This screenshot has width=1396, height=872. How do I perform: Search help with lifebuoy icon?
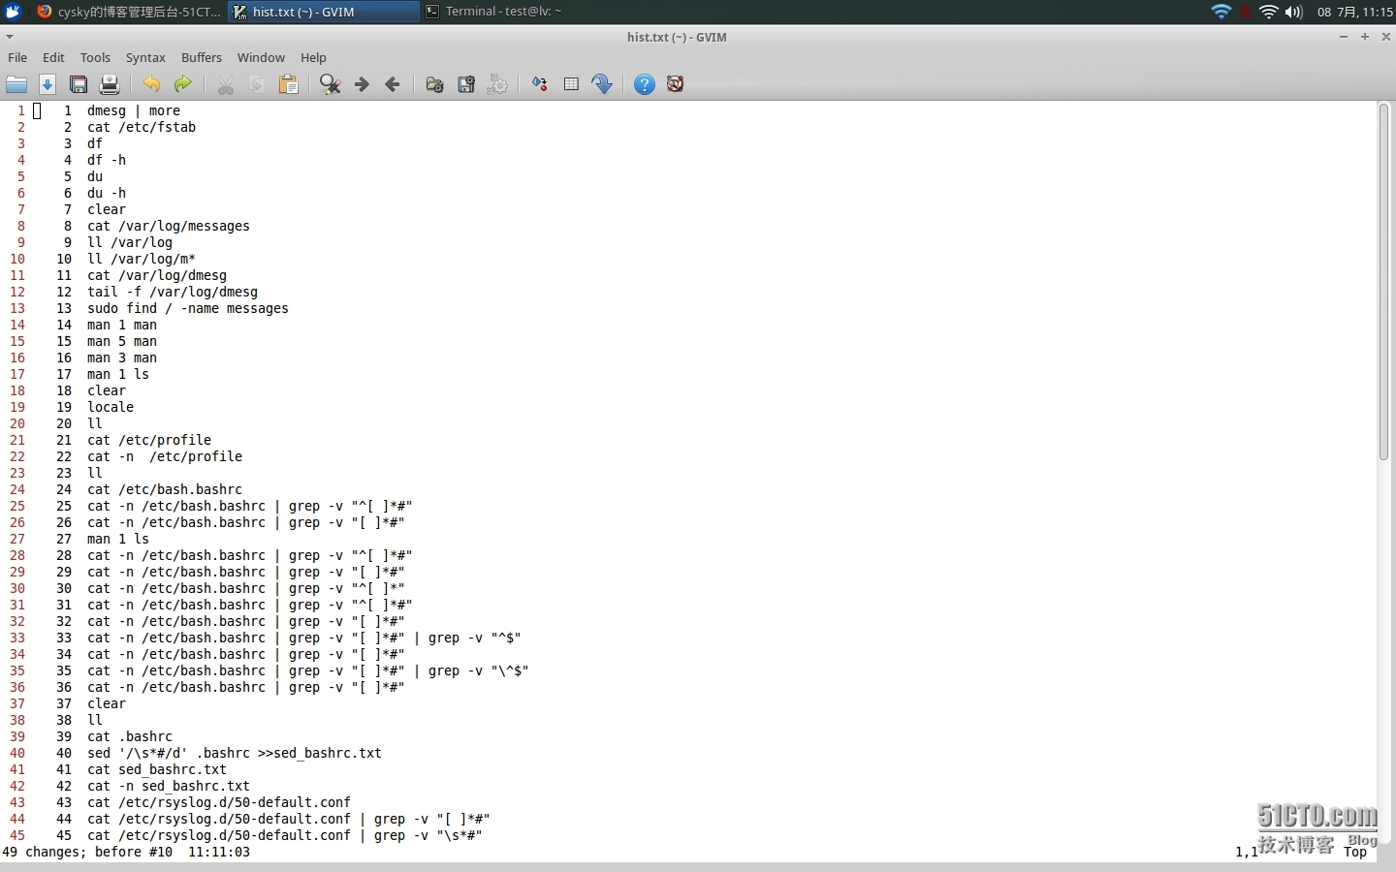[676, 84]
